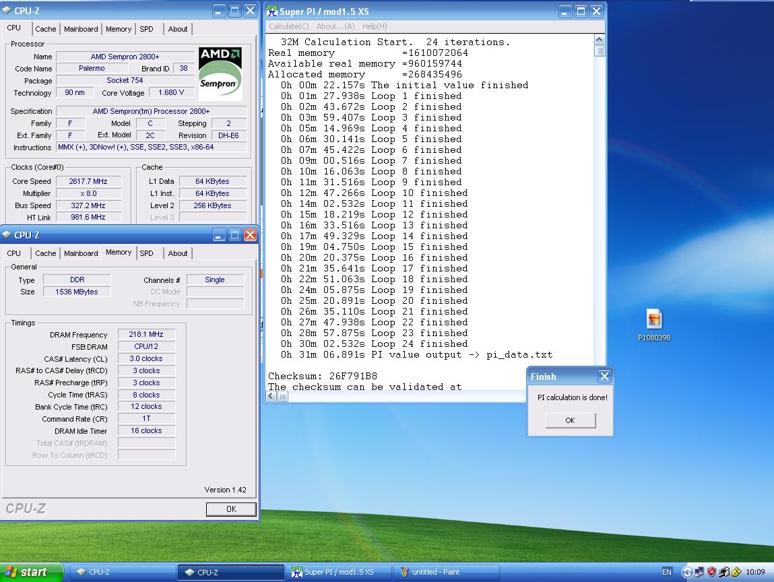Click tray expand arrow icon
Viewport: 774px width, 582px height.
(x=686, y=572)
